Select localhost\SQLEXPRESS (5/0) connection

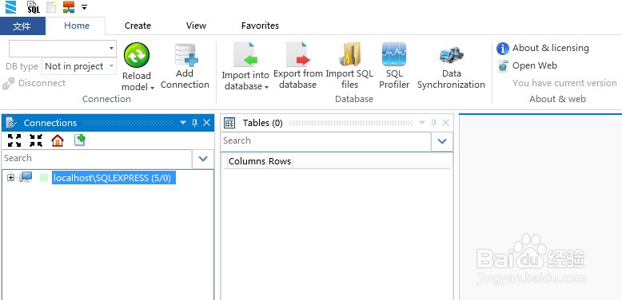pos(114,179)
